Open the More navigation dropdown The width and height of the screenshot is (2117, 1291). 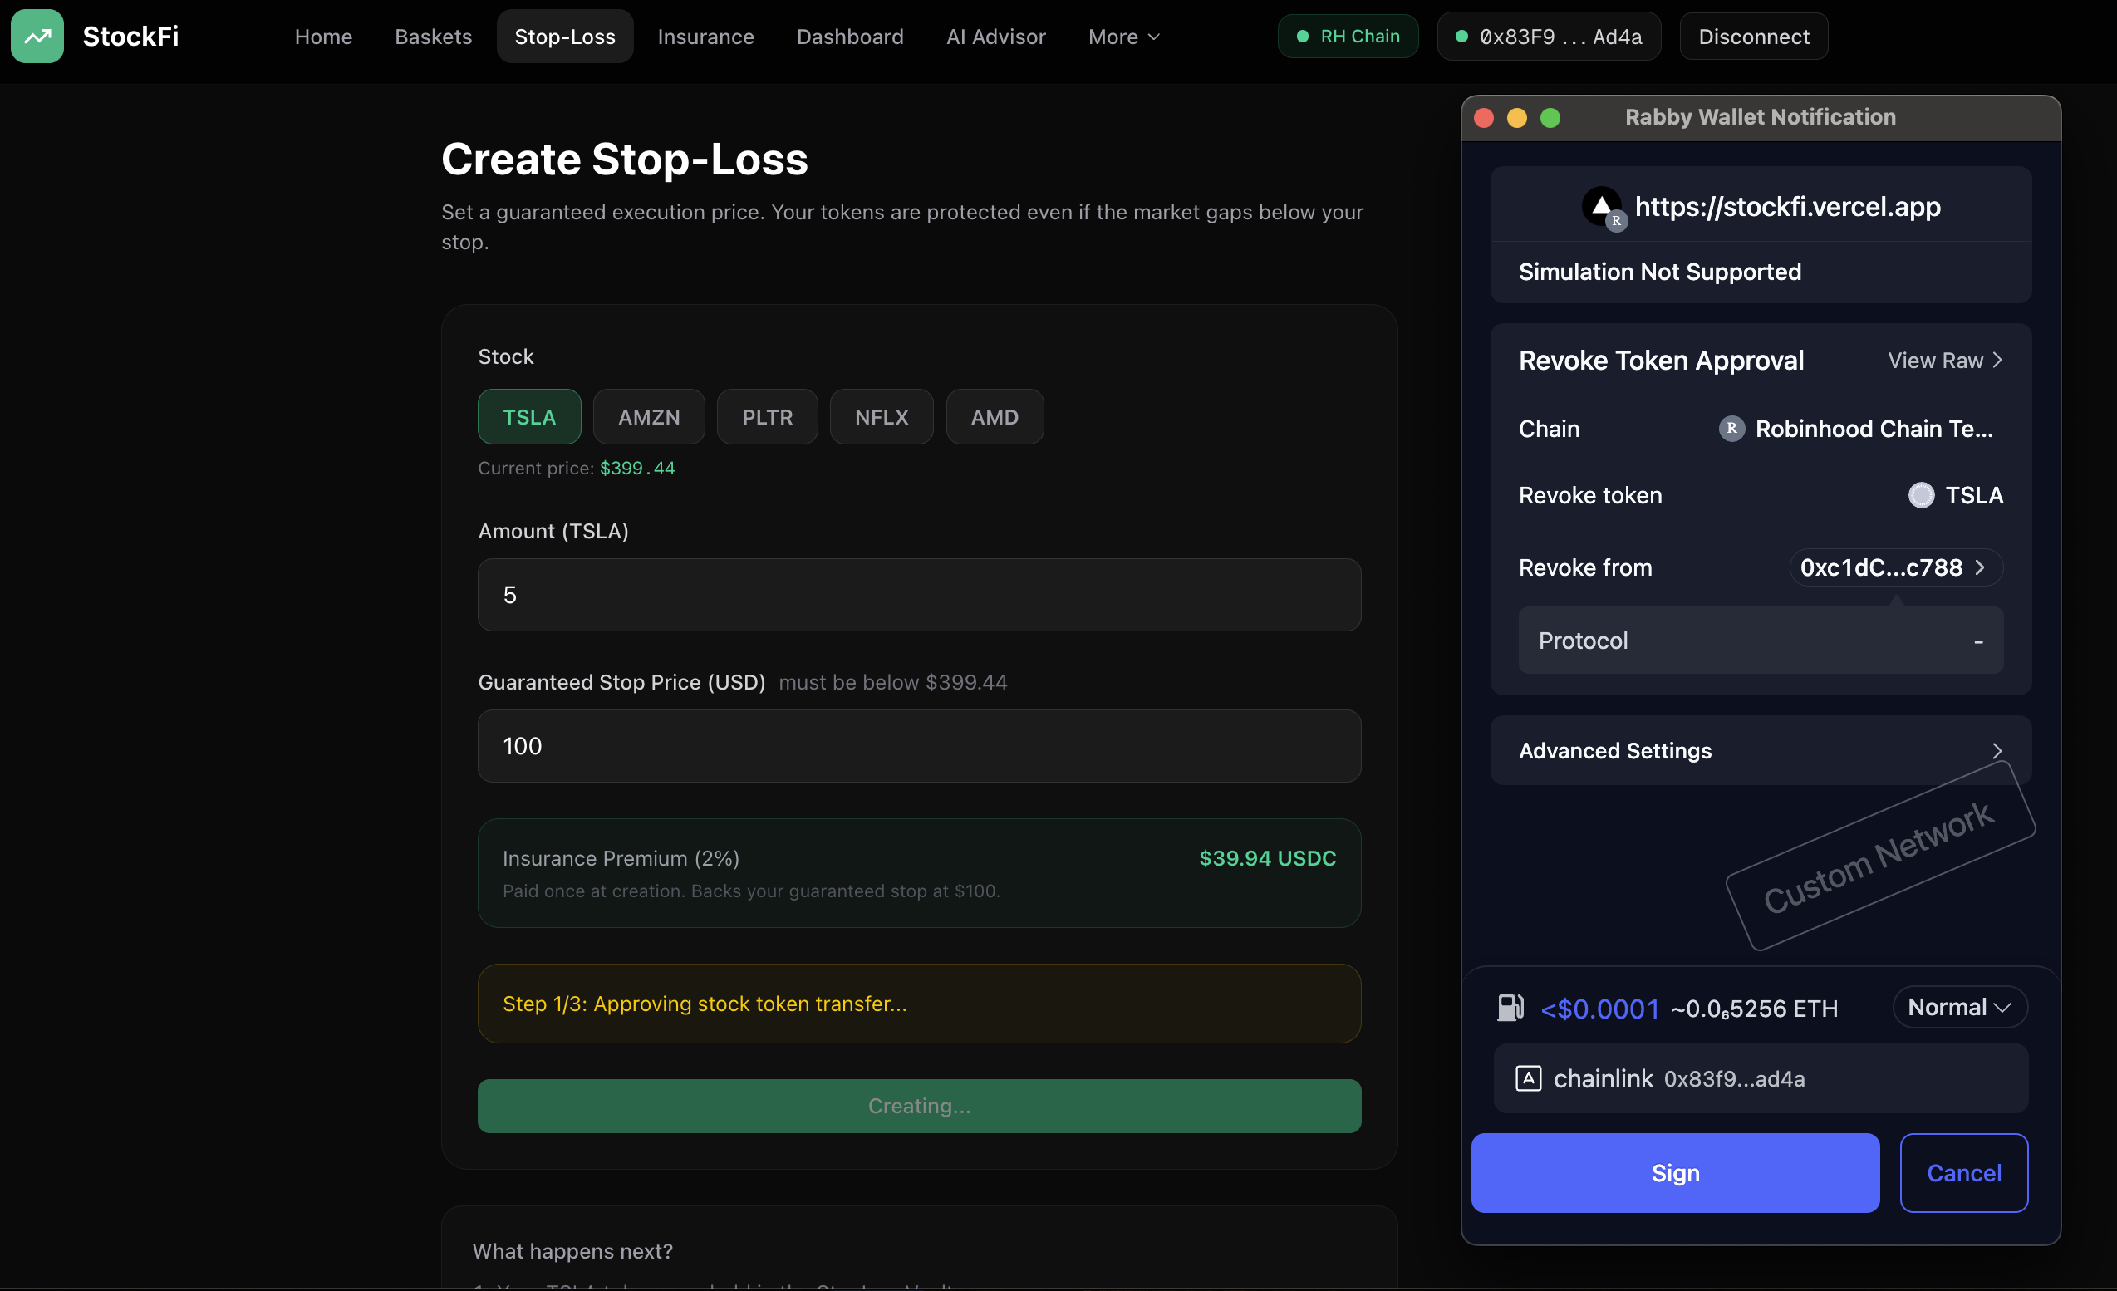coord(1124,37)
